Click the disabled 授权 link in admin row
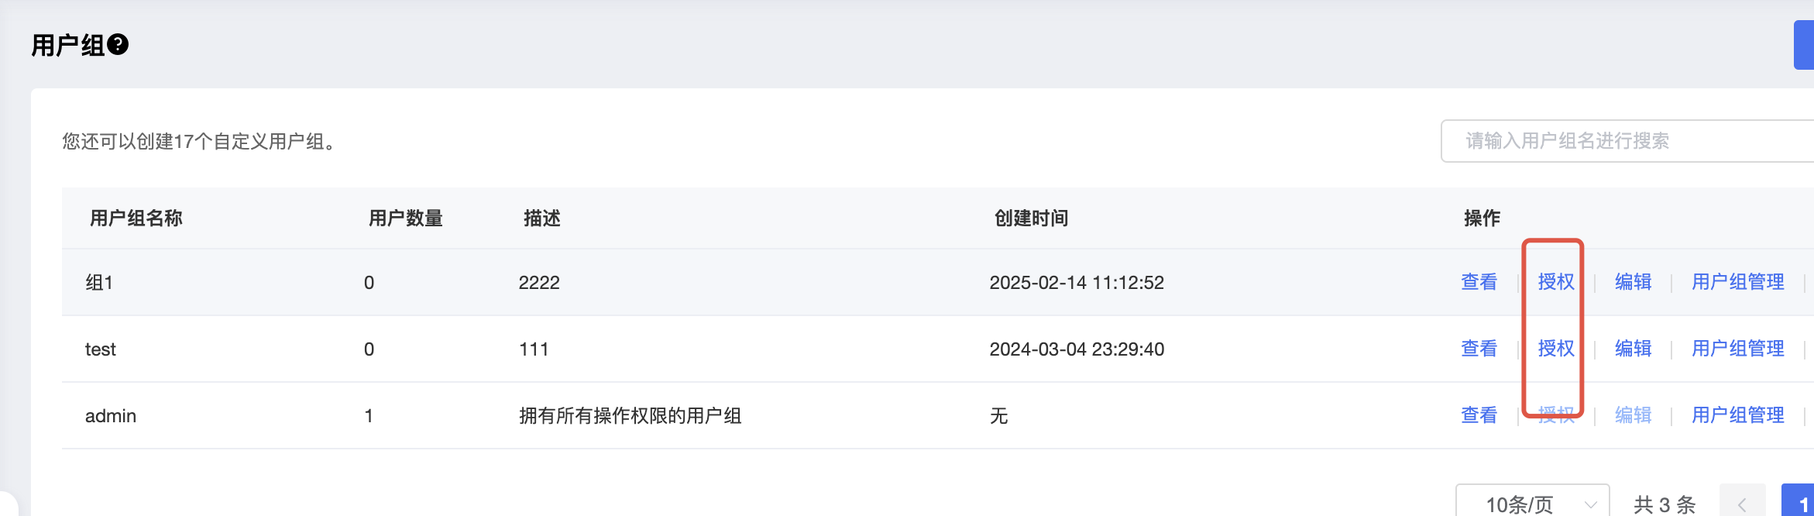This screenshot has height=516, width=1814. pos(1556,415)
